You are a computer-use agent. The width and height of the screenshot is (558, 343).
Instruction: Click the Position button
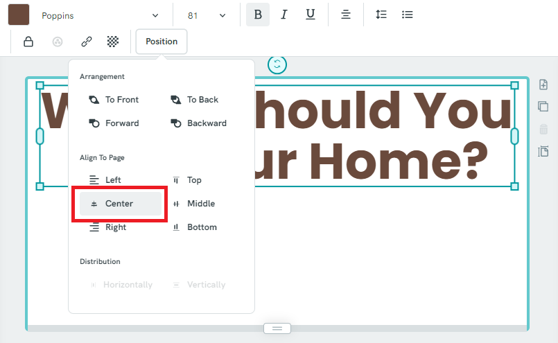tap(162, 42)
